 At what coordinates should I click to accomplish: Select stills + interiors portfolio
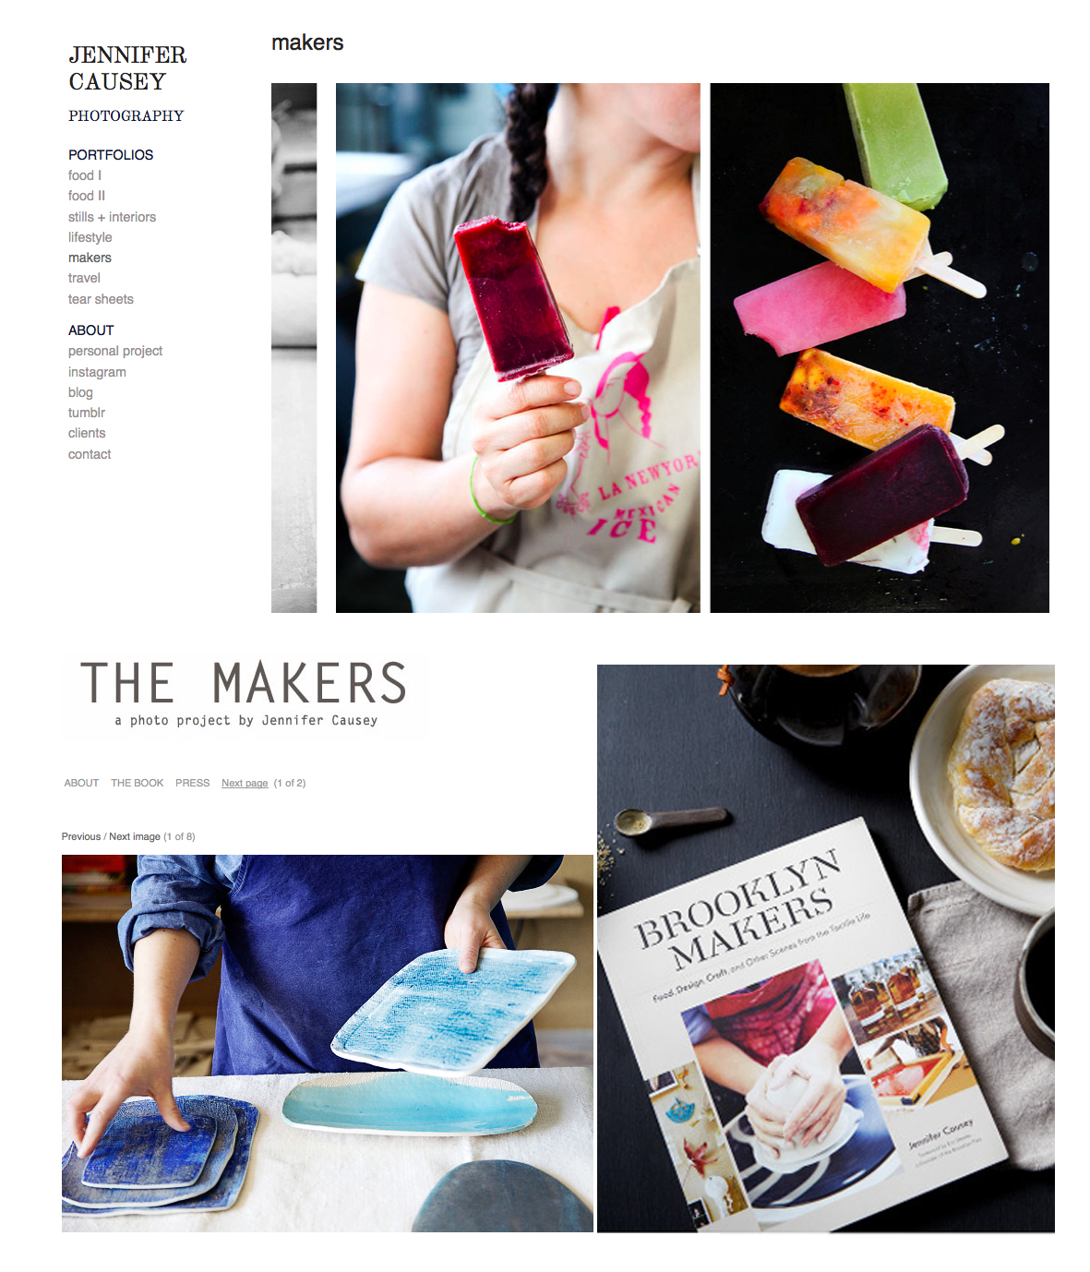[x=112, y=217]
